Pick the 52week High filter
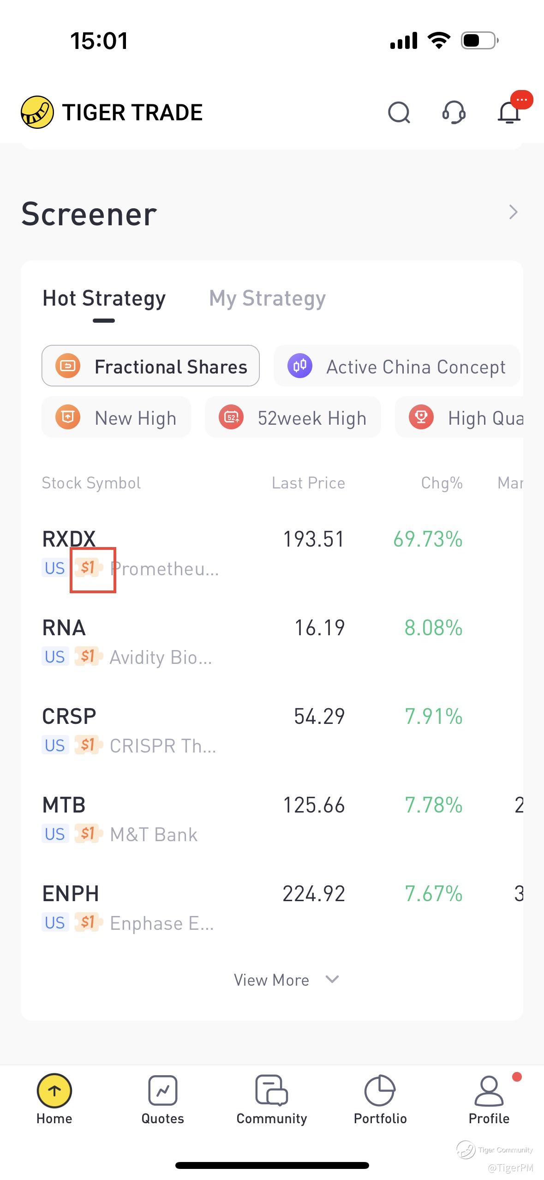The width and height of the screenshot is (544, 1180). 293,418
